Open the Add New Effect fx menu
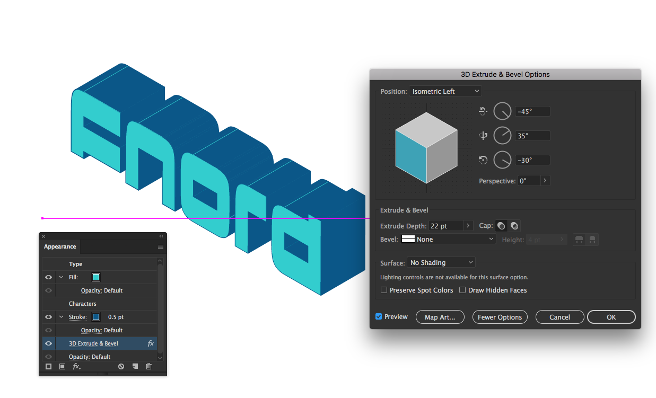This screenshot has height=398, width=656. (x=76, y=367)
